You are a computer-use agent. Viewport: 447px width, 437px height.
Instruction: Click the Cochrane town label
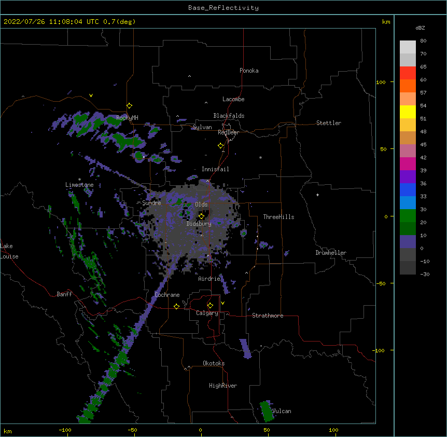(x=167, y=295)
